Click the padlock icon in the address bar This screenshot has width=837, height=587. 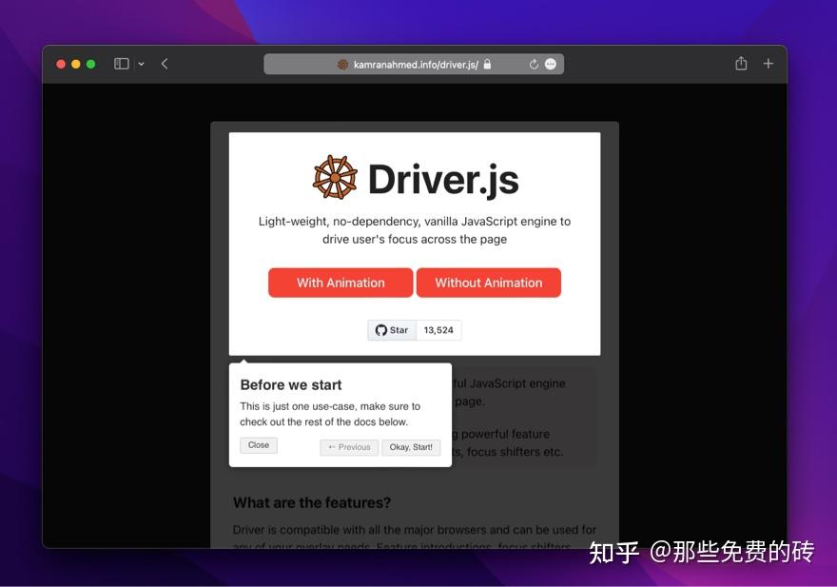pos(486,64)
